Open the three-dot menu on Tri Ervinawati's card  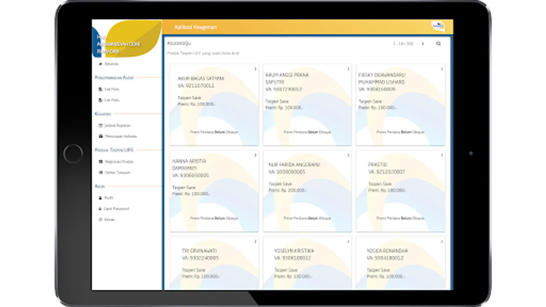tap(255, 242)
